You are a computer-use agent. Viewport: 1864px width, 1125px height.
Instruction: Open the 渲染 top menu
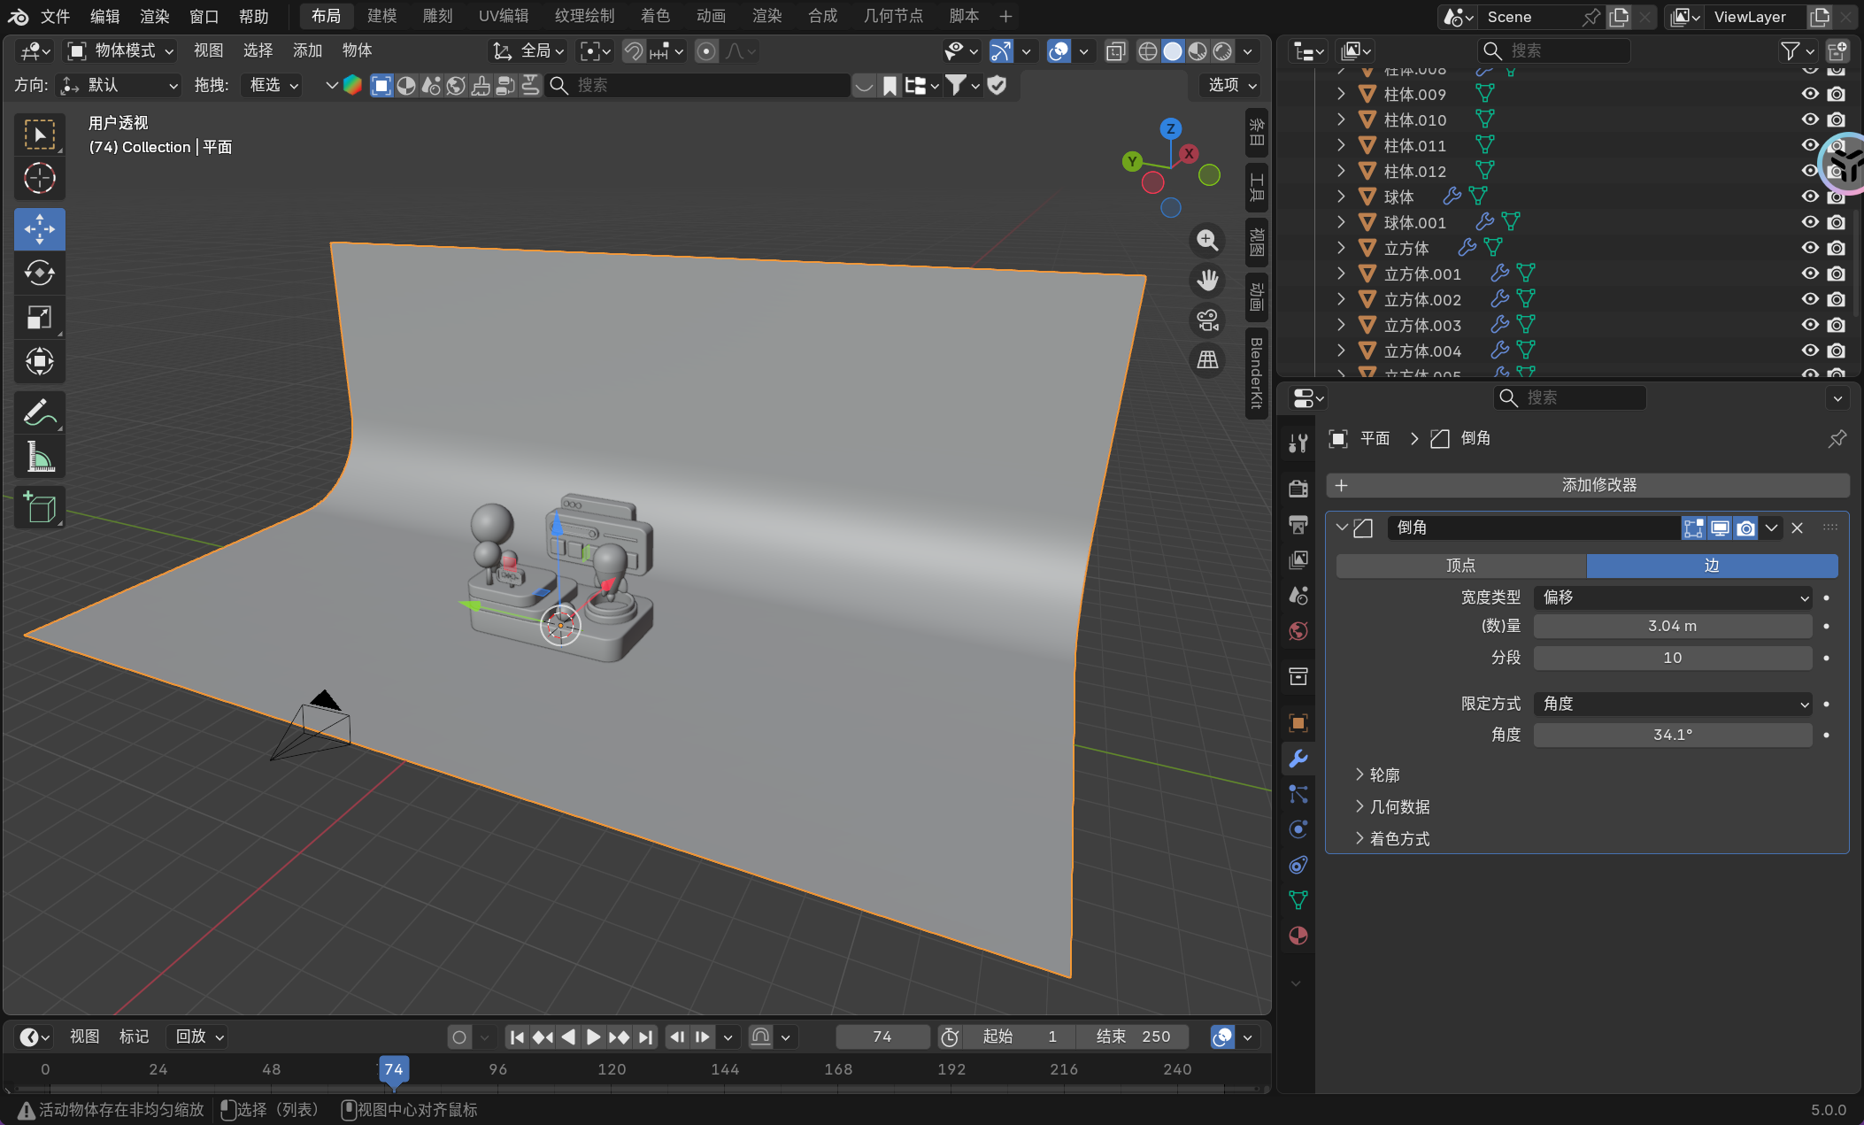click(155, 16)
